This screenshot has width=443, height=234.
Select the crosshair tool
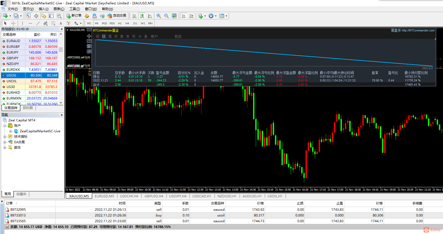coord(13,23)
